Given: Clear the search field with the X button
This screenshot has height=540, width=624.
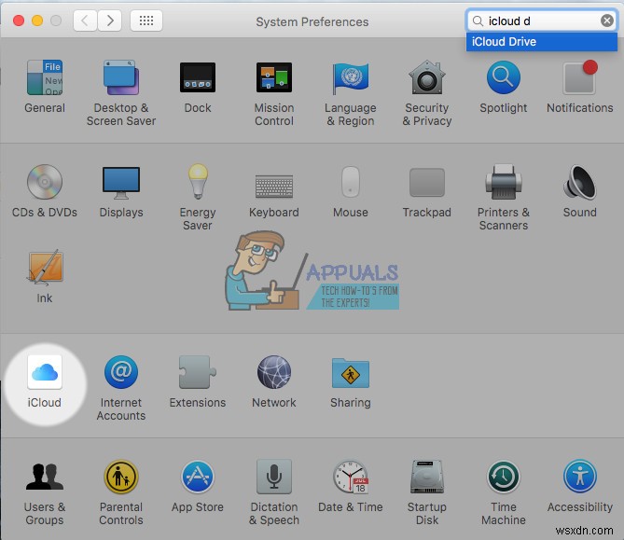Looking at the screenshot, I should coord(607,21).
